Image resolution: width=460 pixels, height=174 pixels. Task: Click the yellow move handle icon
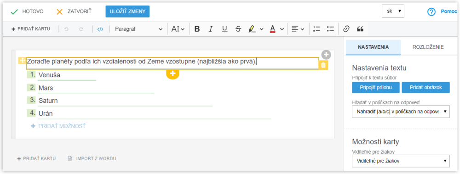pos(22,61)
